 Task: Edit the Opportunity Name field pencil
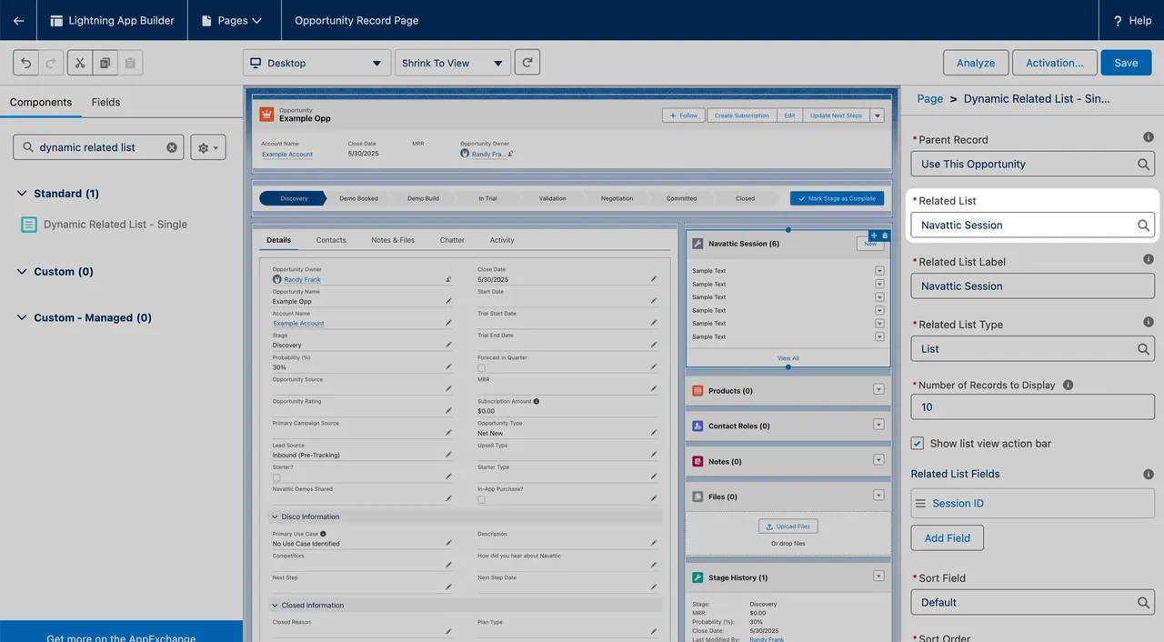(x=448, y=301)
